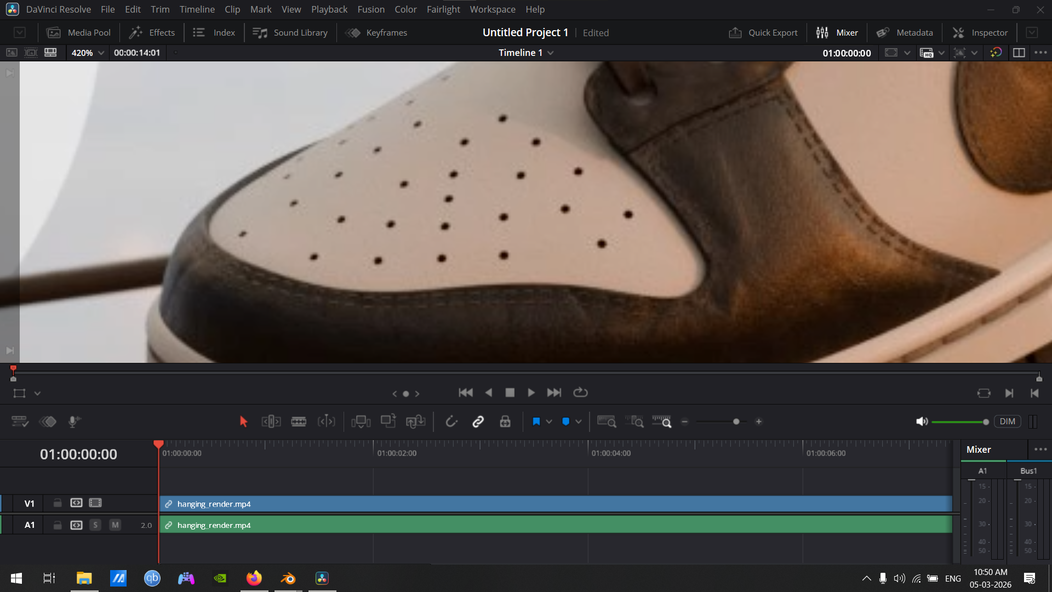Click Quick Export
The image size is (1052, 592).
tap(763, 32)
